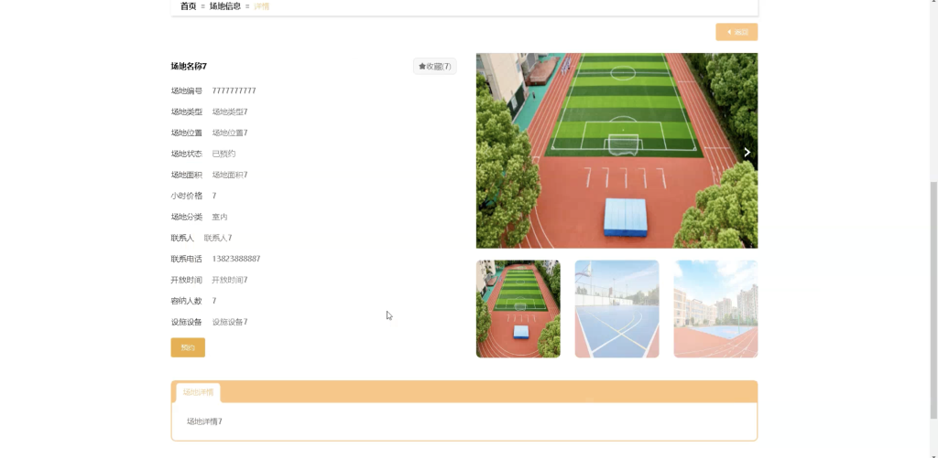Click the 收藏(7) star favorite button
Screen dimensions: 938x458
435,67
